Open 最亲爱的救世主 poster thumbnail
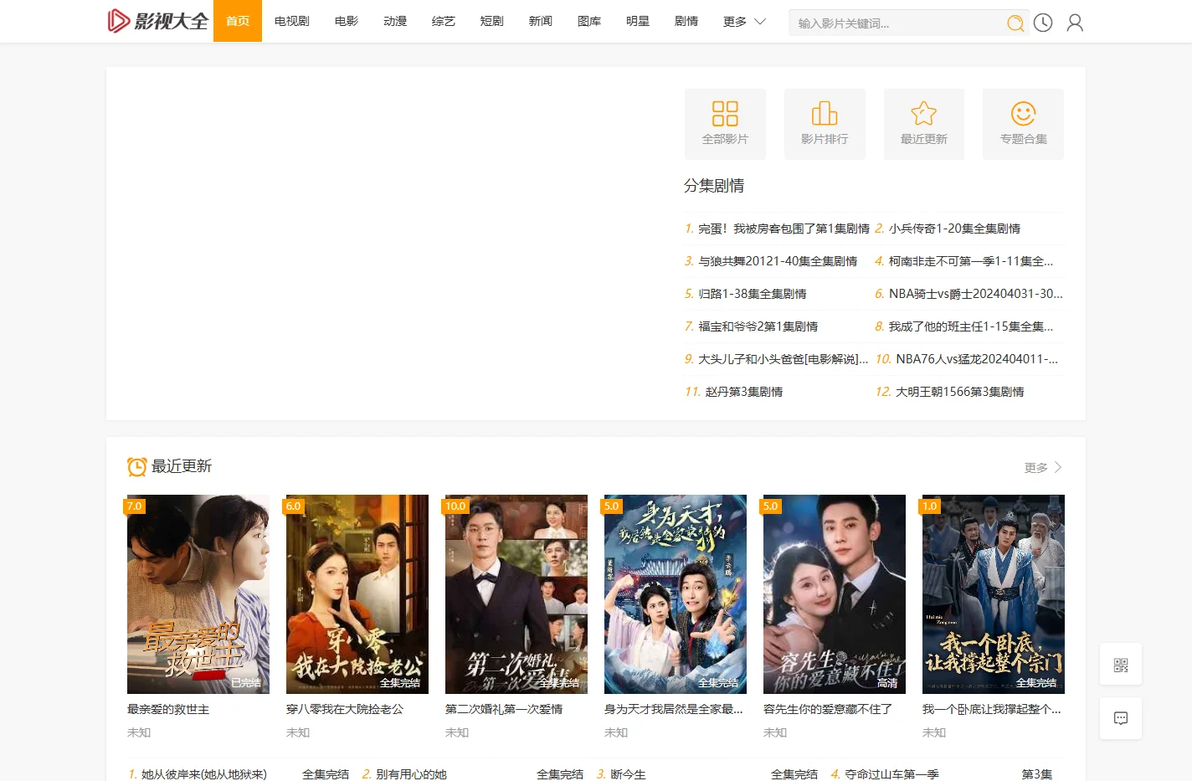Image resolution: width=1192 pixels, height=781 pixels. pyautogui.click(x=198, y=593)
